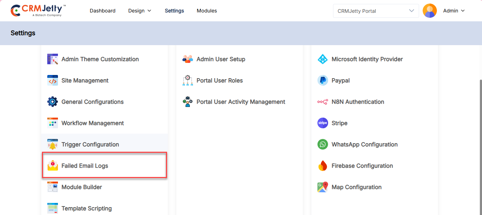Open the Site Management code icon
The height and width of the screenshot is (215, 482).
click(x=53, y=81)
